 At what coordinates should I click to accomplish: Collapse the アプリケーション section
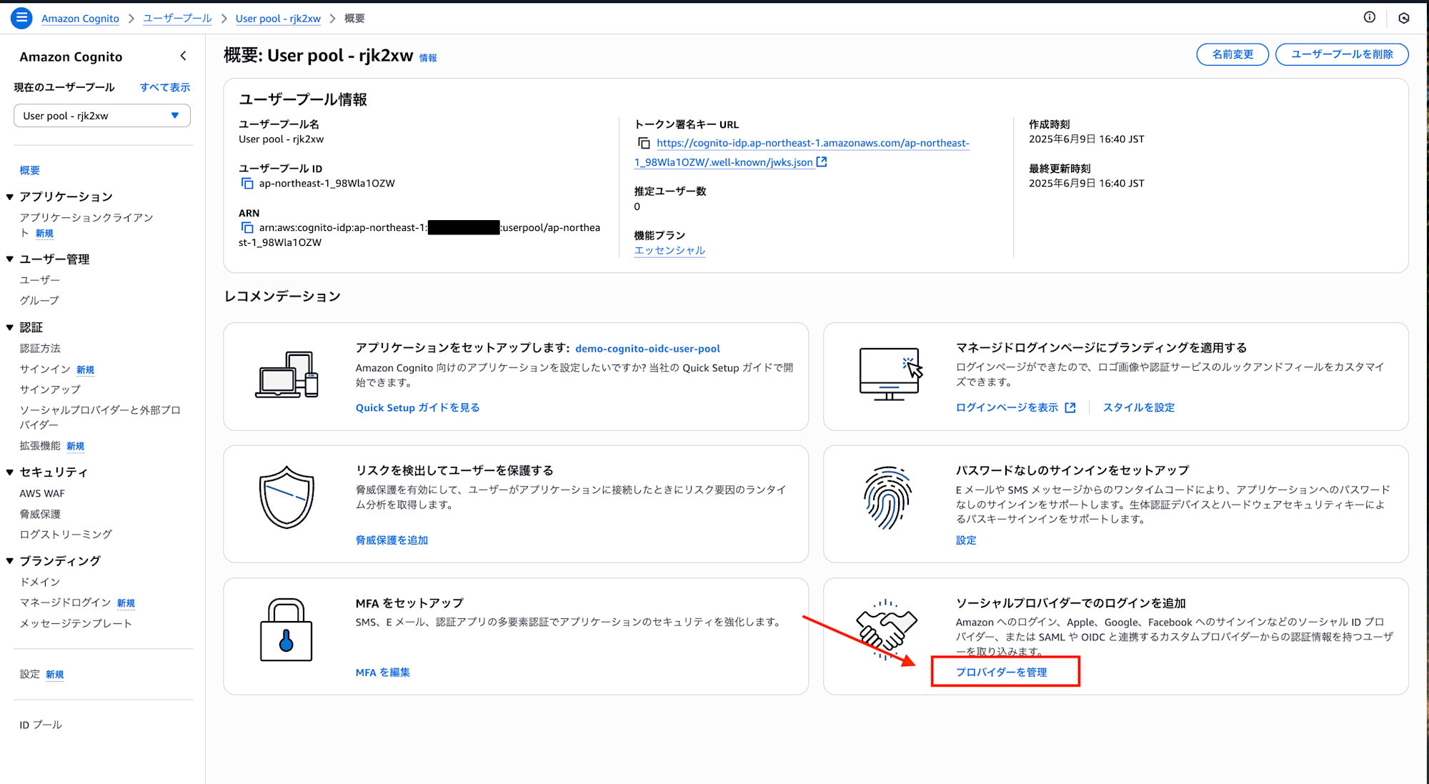click(10, 197)
